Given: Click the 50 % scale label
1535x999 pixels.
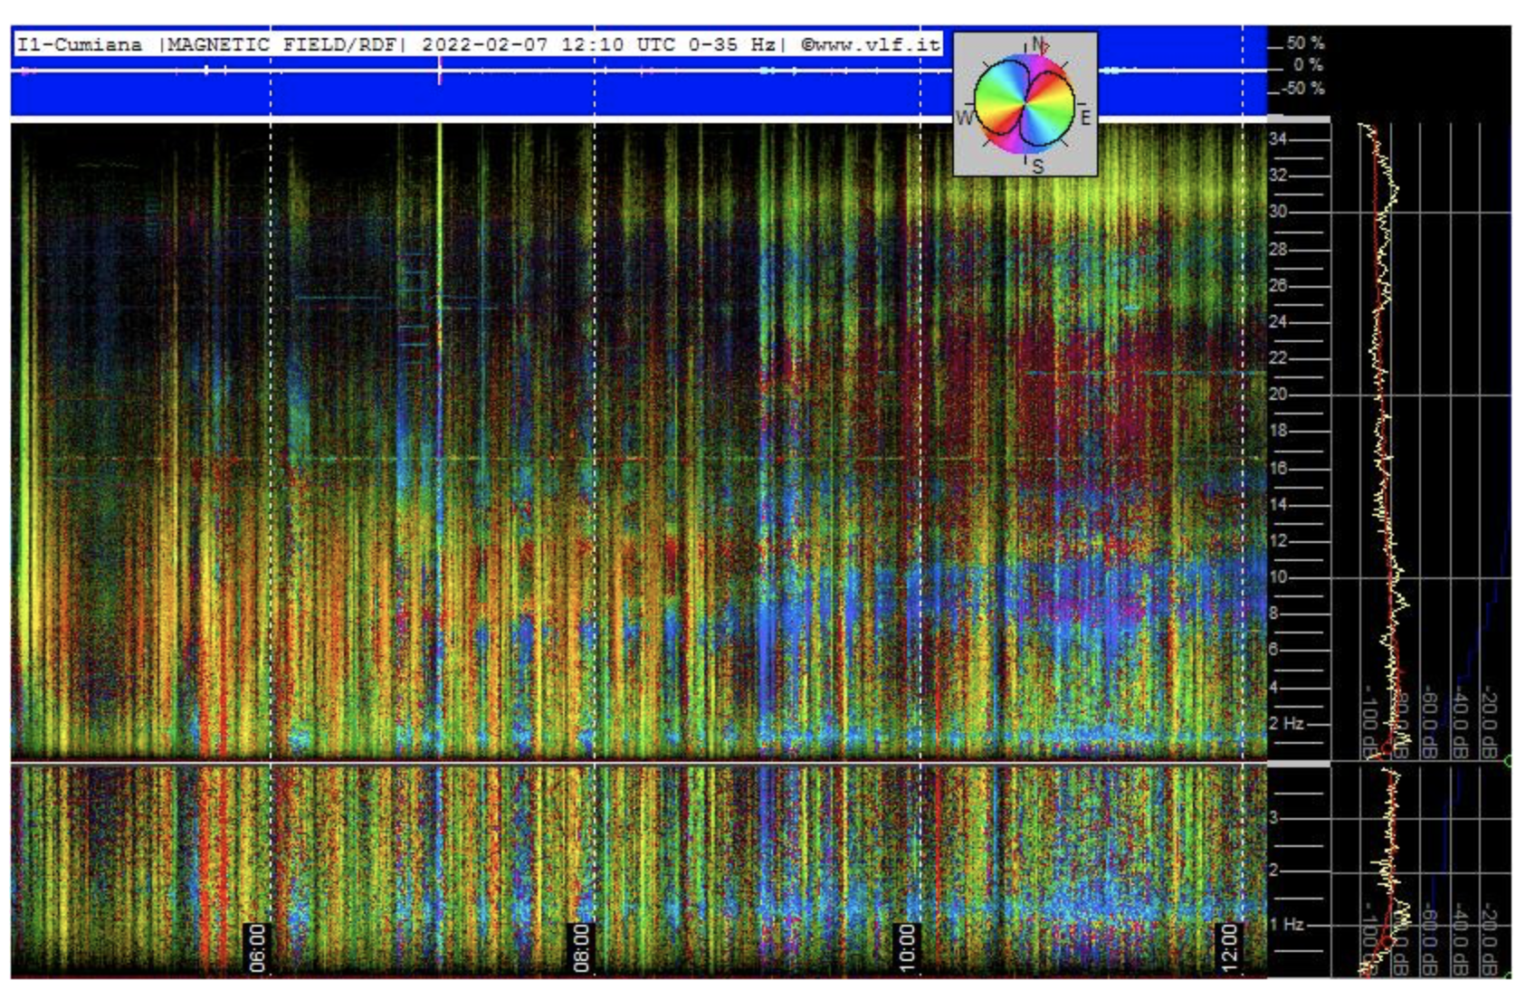Looking at the screenshot, I should point(1305,43).
